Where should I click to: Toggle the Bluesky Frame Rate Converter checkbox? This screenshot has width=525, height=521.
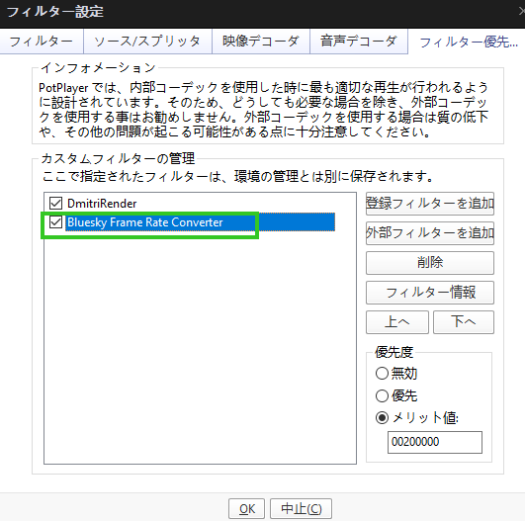[55, 222]
